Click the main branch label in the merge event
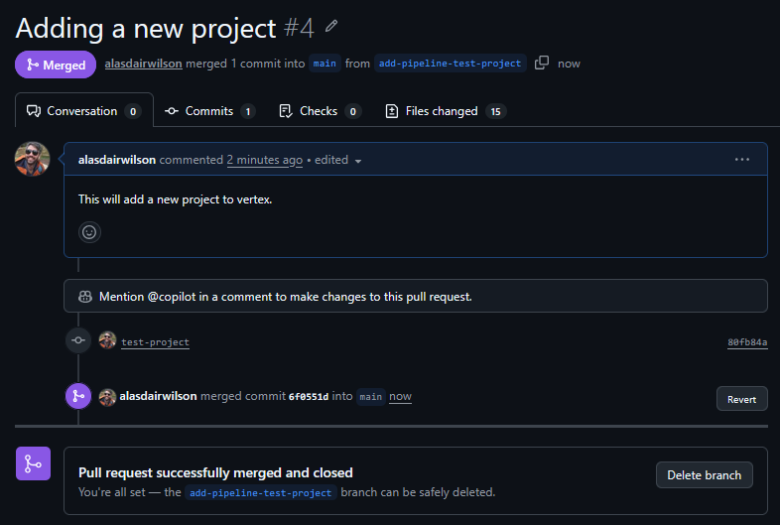Image resolution: width=780 pixels, height=525 pixels. 370,397
